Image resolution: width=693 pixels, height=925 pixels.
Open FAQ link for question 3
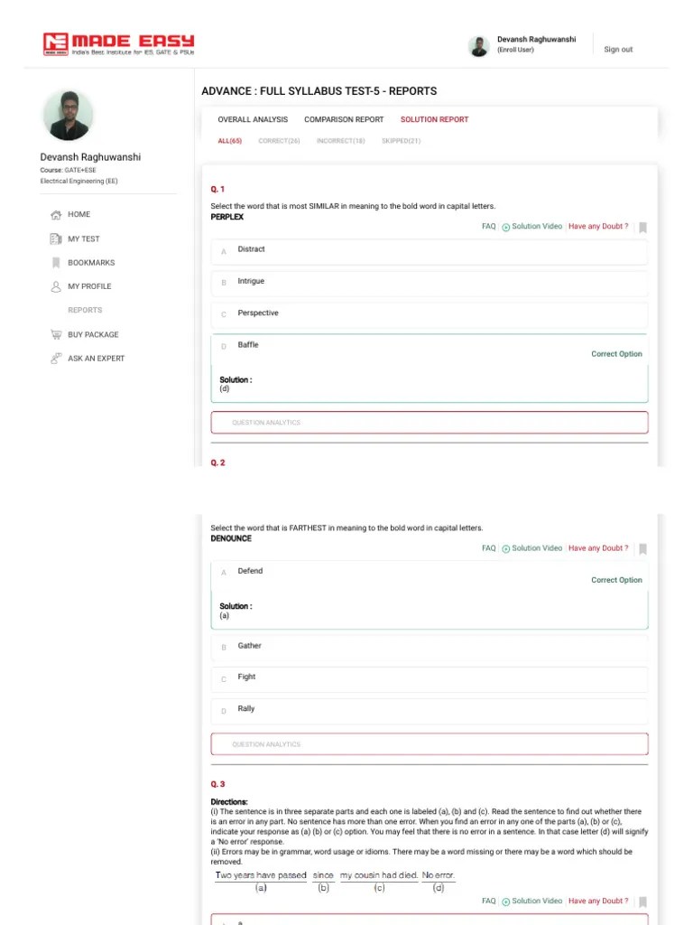pos(488,901)
